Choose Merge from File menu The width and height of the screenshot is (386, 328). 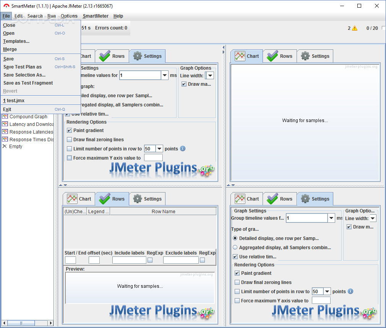(41, 49)
